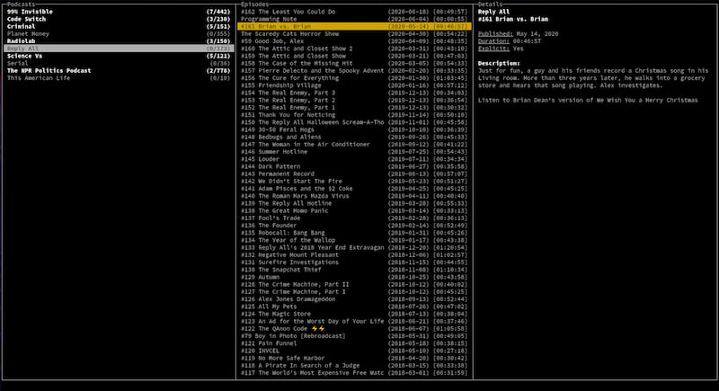Select #134 The Year of the Wallop

click(x=354, y=240)
